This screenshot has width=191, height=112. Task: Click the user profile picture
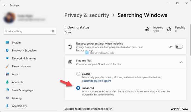(10, 18)
